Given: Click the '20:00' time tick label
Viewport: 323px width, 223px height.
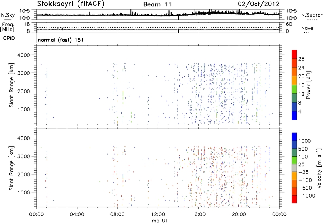Looking at the screenshot, I should [239, 215].
